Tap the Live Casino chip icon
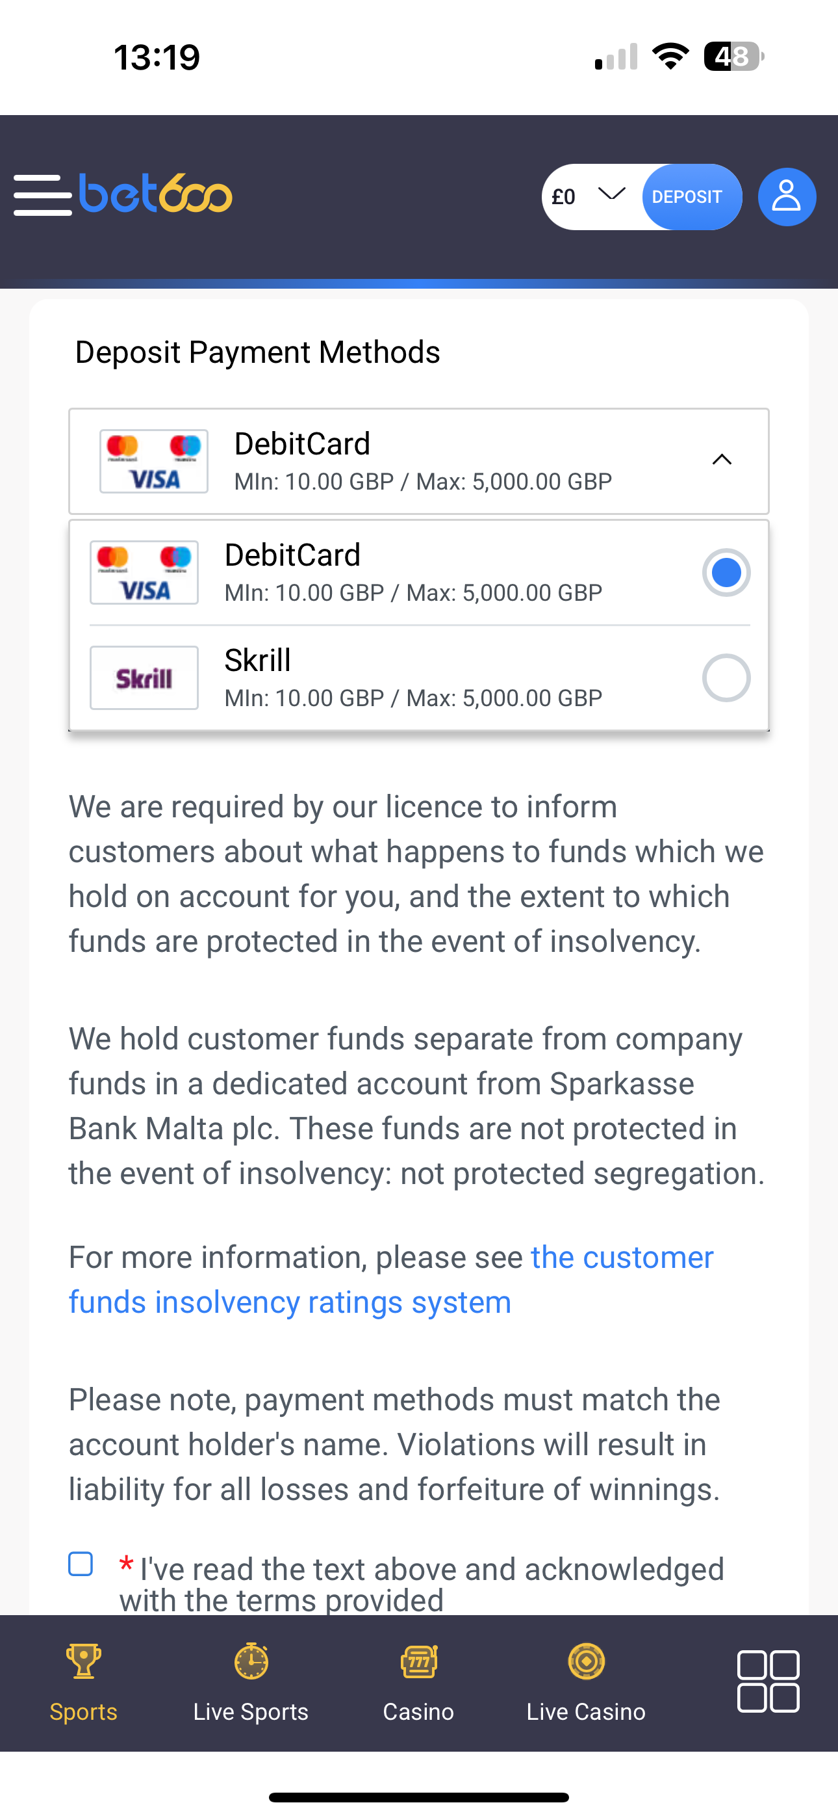This screenshot has width=838, height=1818. coord(586,1661)
